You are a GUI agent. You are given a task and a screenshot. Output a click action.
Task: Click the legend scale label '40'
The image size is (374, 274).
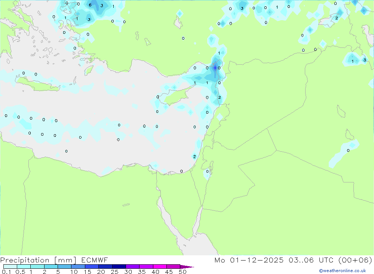[155, 272]
